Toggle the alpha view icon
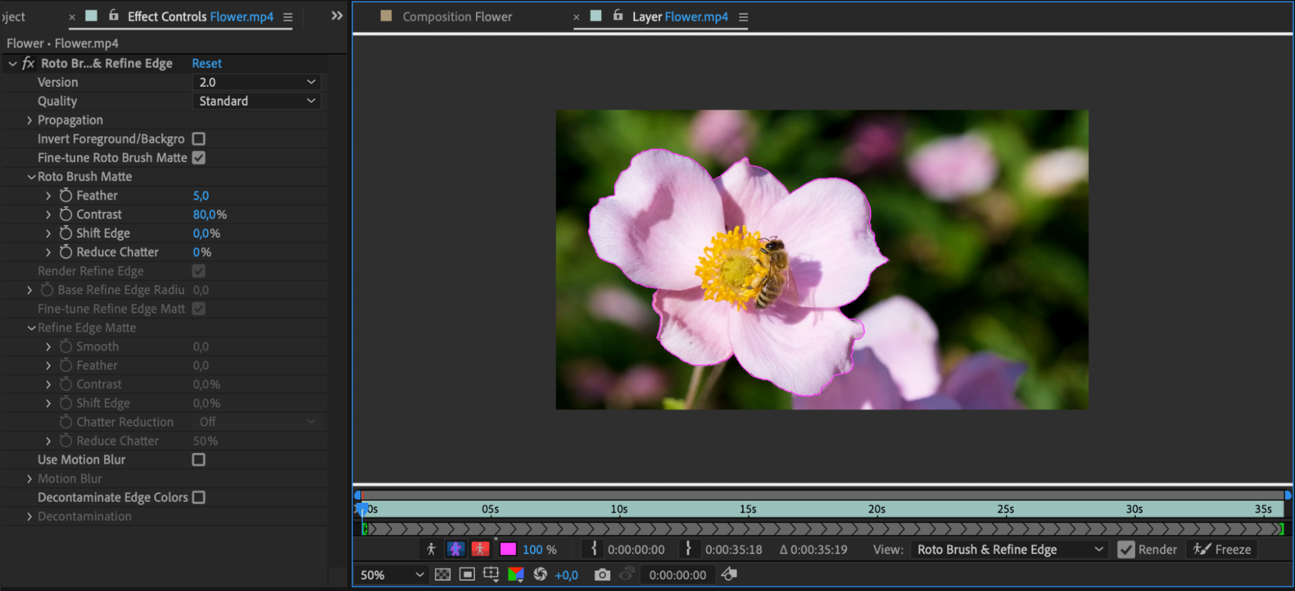 coord(431,550)
